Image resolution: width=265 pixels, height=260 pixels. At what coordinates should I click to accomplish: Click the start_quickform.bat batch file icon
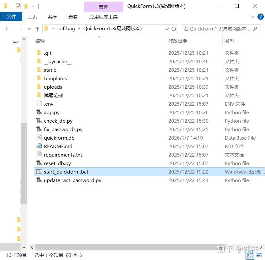pyautogui.click(x=39, y=172)
